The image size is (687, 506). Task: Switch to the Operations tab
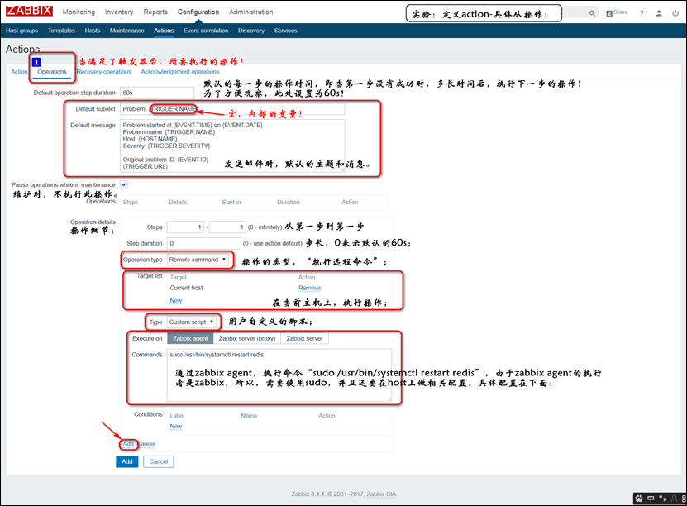pos(52,71)
